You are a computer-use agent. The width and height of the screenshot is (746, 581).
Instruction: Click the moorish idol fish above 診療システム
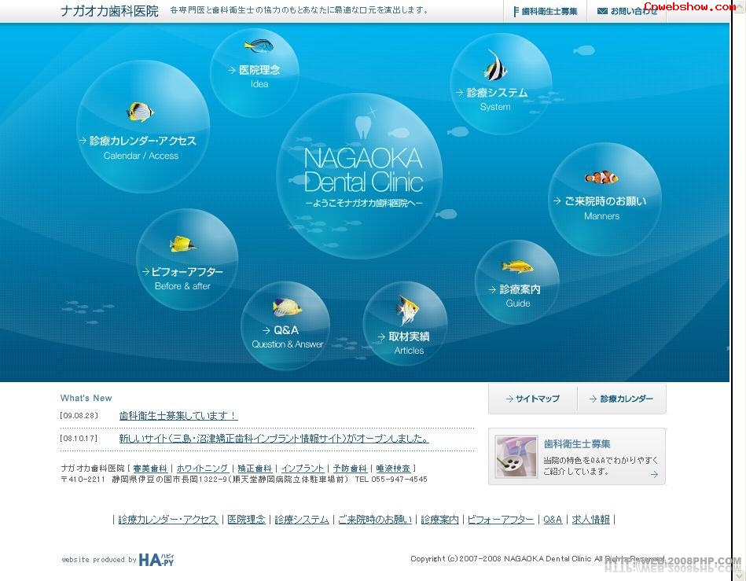click(495, 66)
